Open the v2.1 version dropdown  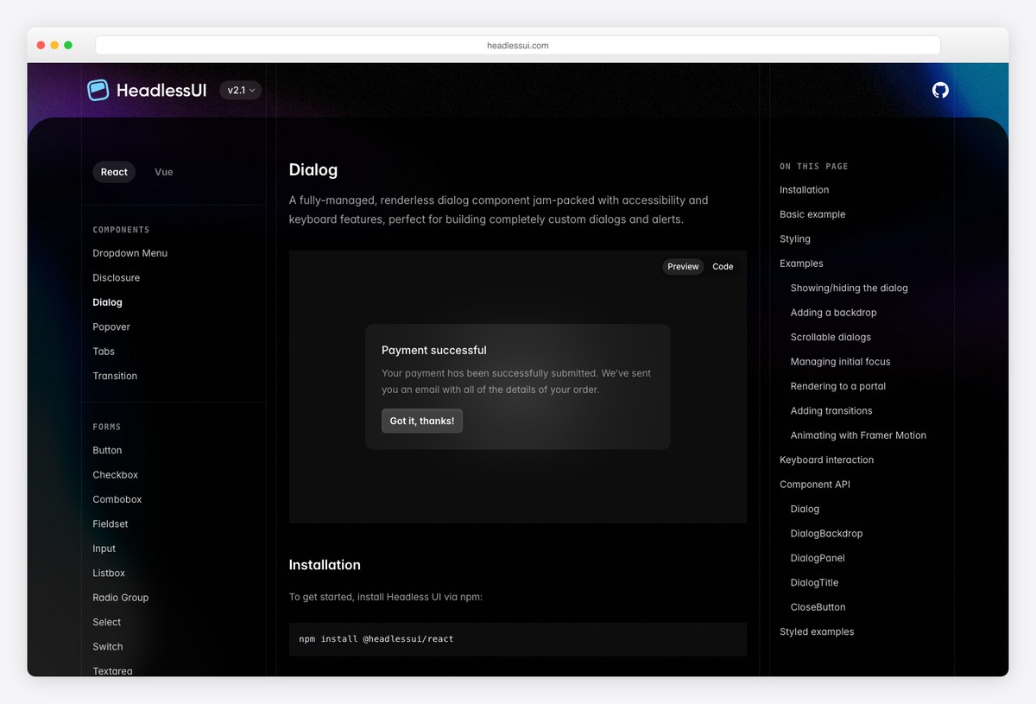(240, 90)
